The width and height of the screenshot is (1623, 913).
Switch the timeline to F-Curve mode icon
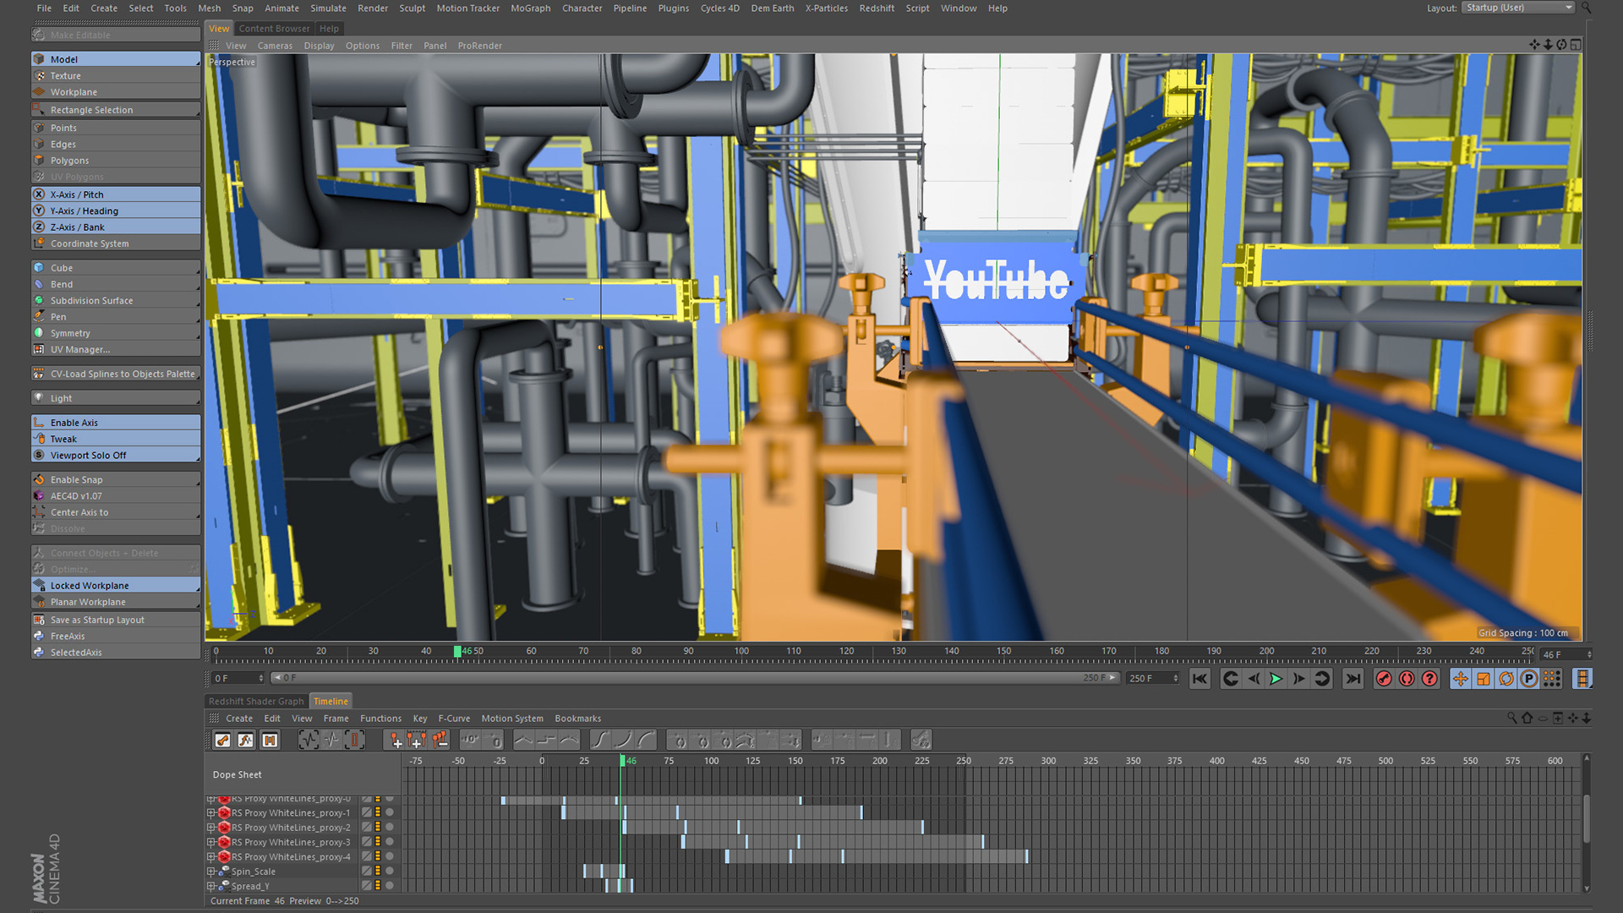(246, 741)
